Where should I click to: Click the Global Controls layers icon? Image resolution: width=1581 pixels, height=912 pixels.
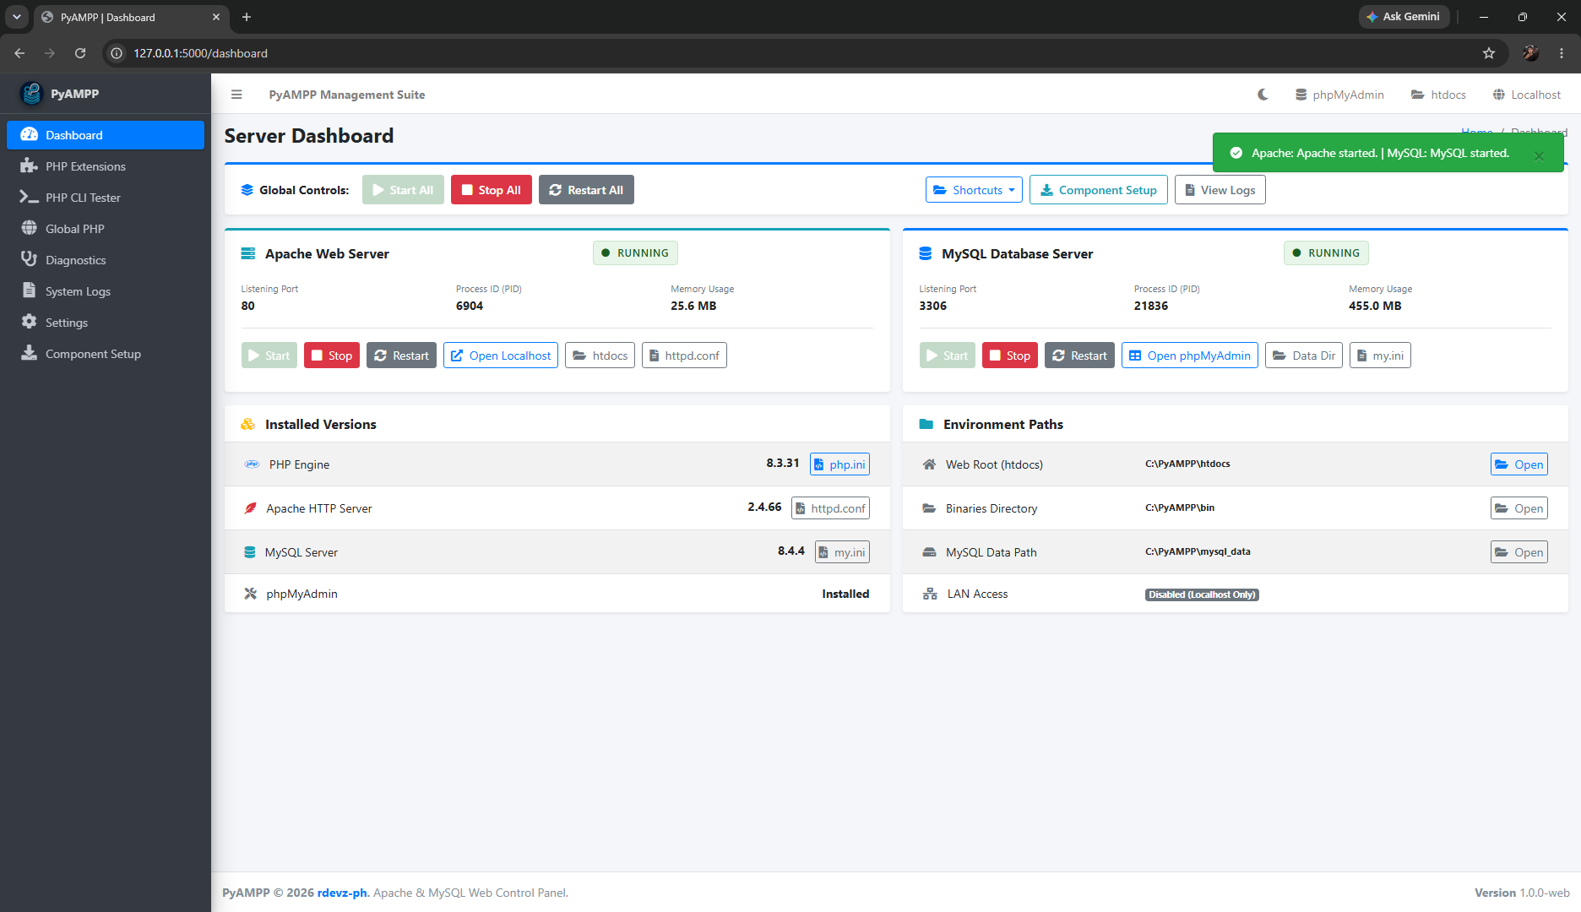click(x=247, y=190)
